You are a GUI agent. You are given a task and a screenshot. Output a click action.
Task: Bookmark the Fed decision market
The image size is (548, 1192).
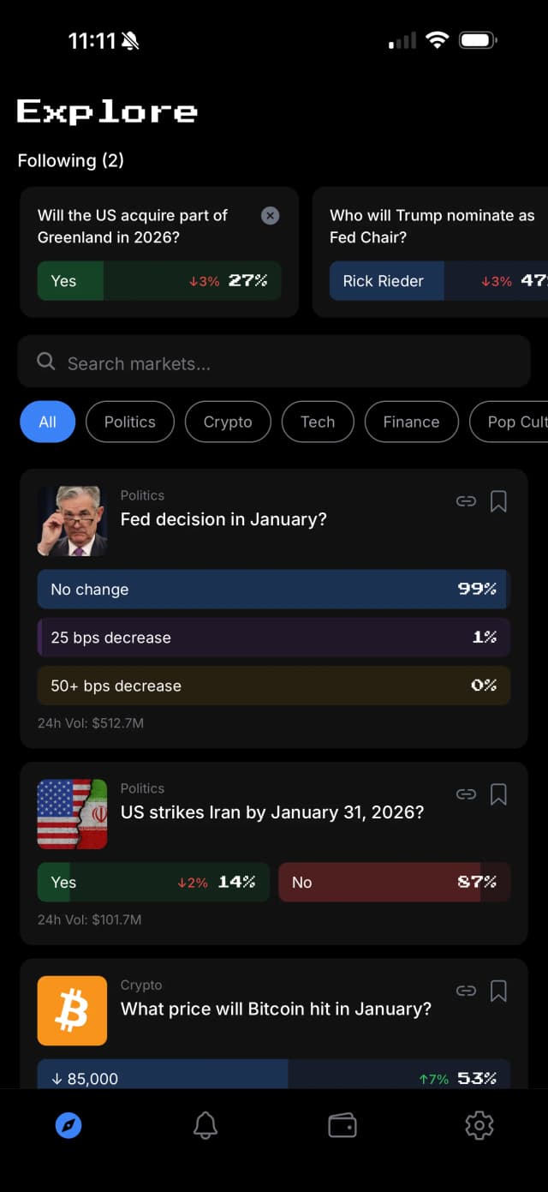pyautogui.click(x=499, y=501)
